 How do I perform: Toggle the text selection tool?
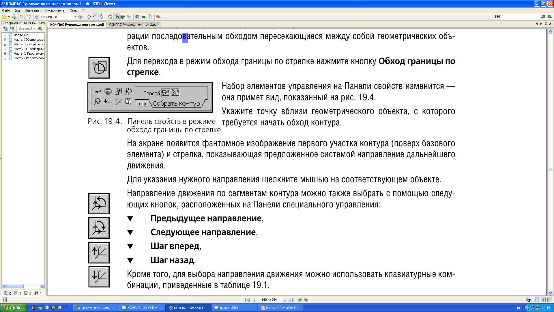(x=116, y=17)
